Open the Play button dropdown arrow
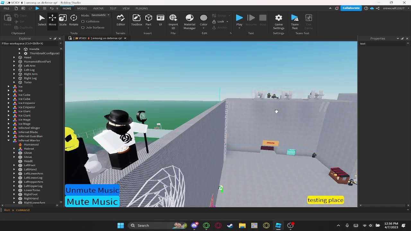This screenshot has width=411, height=231. (x=239, y=28)
